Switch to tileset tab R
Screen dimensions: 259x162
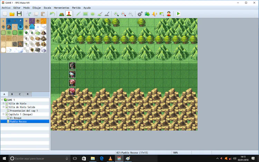point(28,94)
